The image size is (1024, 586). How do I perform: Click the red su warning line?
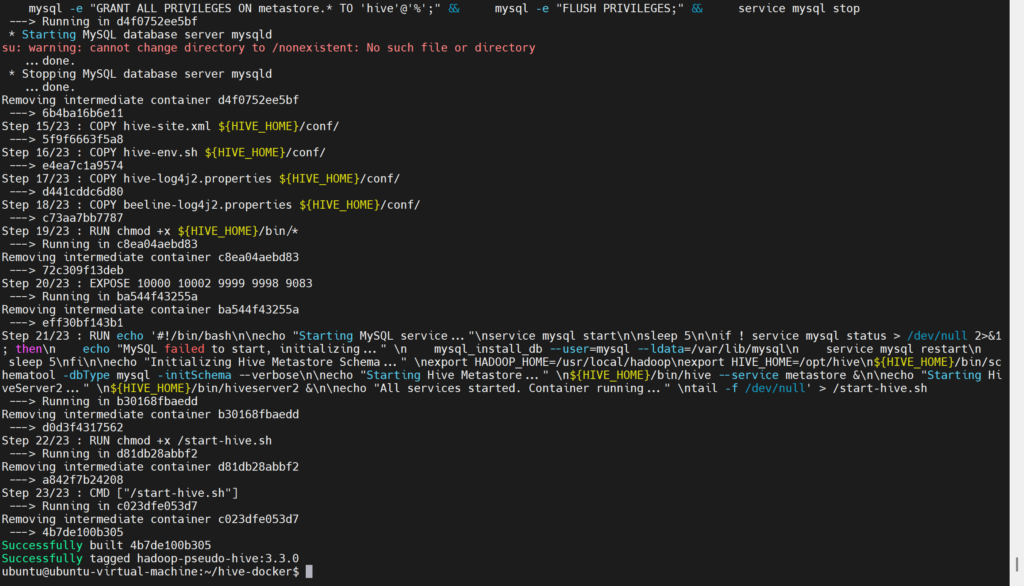click(x=269, y=48)
